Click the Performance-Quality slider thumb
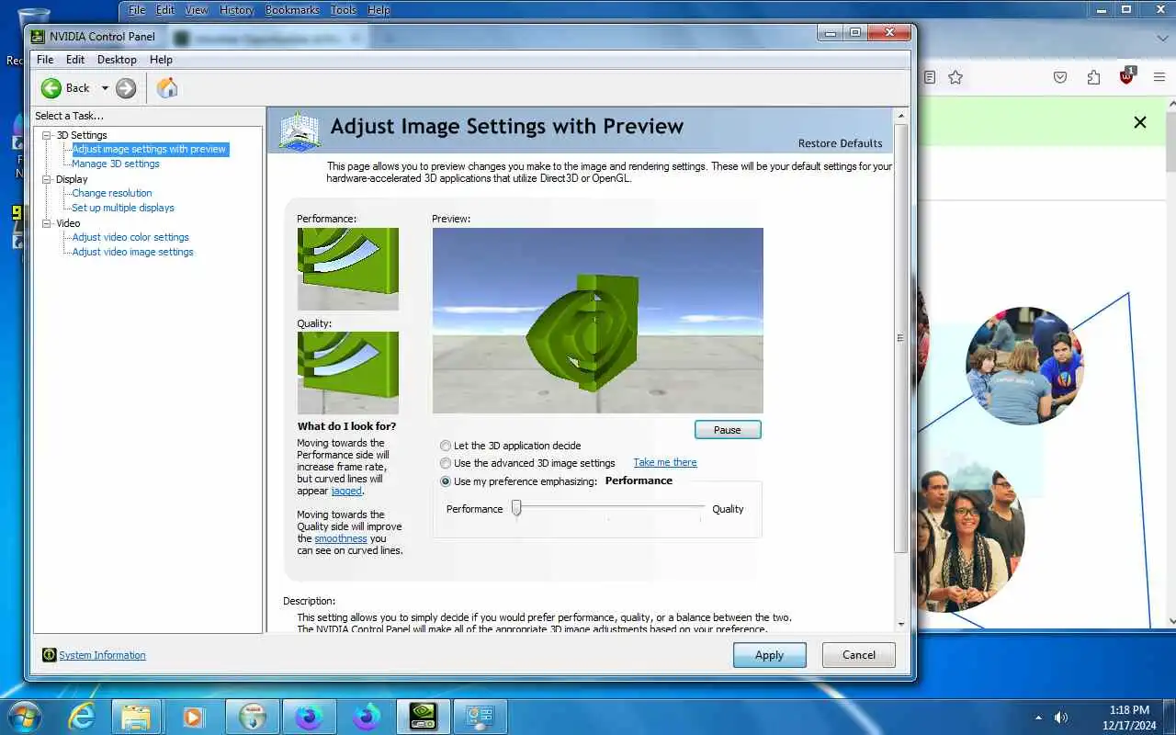1176x735 pixels. pos(516,508)
